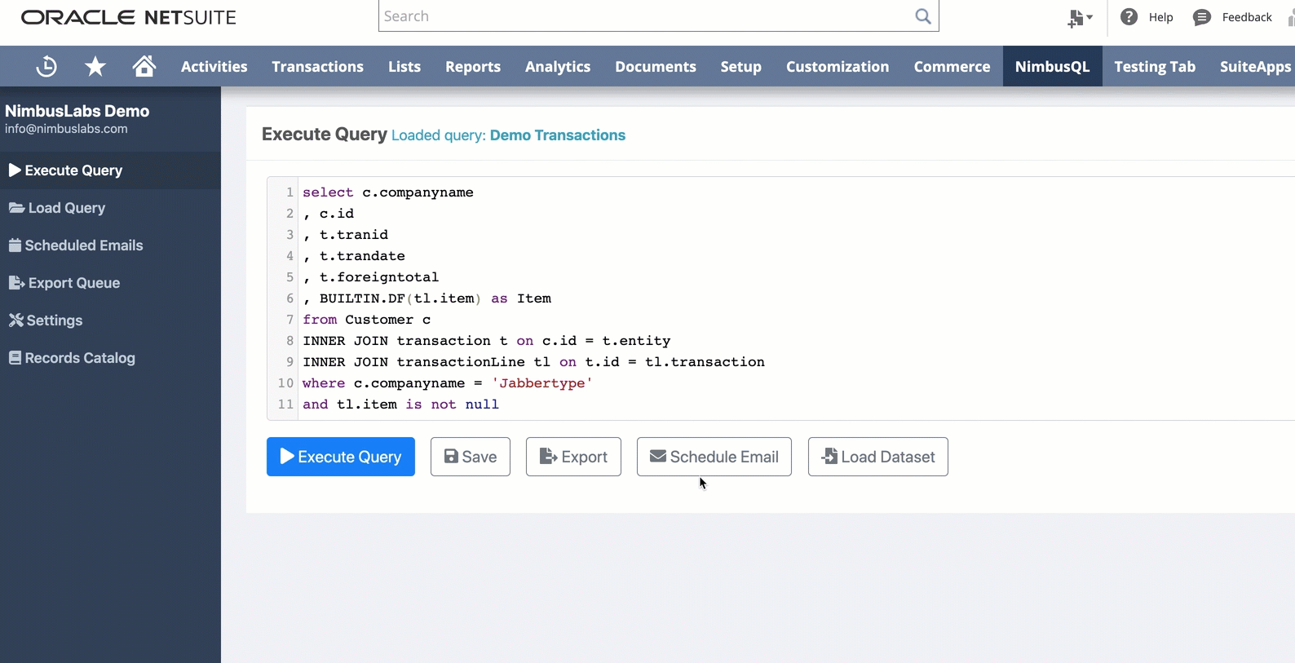Save the current query
The image size is (1295, 663).
coord(471,457)
